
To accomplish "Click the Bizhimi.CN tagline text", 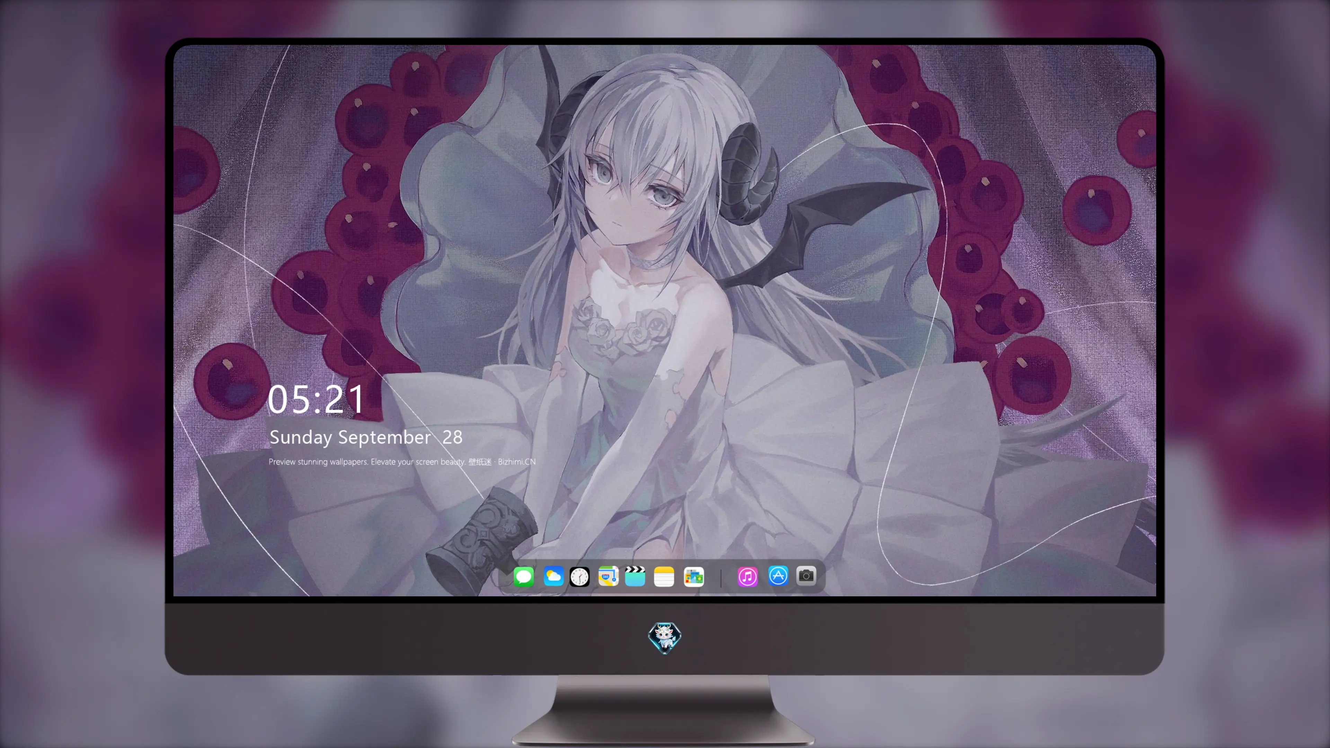I will click(x=402, y=462).
